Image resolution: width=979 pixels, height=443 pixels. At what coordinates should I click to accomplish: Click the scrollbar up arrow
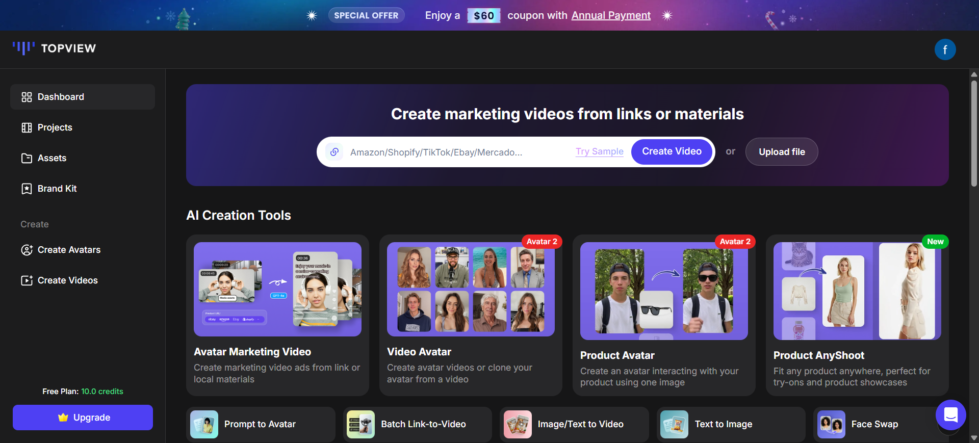pos(974,74)
